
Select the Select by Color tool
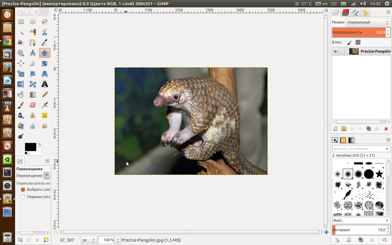coord(33,32)
